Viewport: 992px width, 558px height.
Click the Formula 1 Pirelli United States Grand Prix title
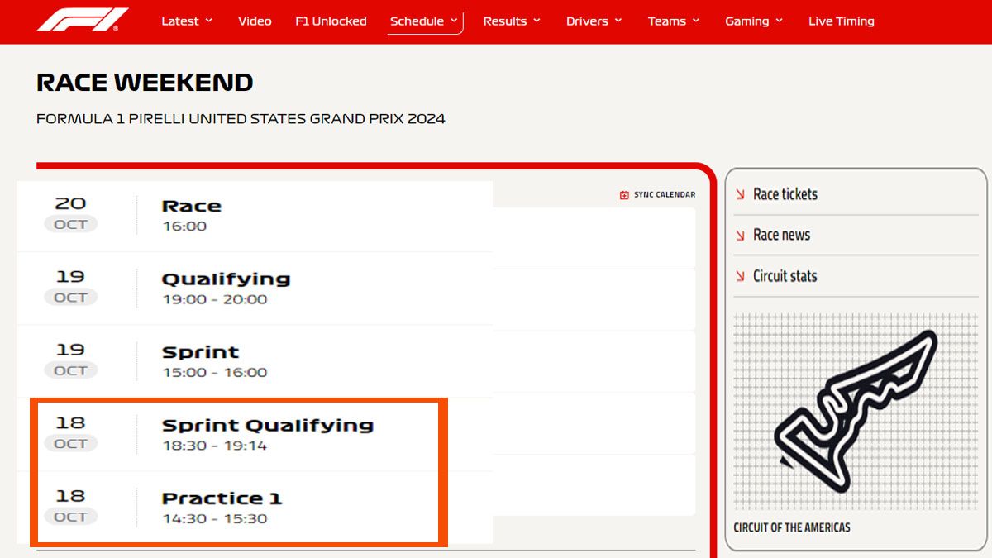click(241, 119)
